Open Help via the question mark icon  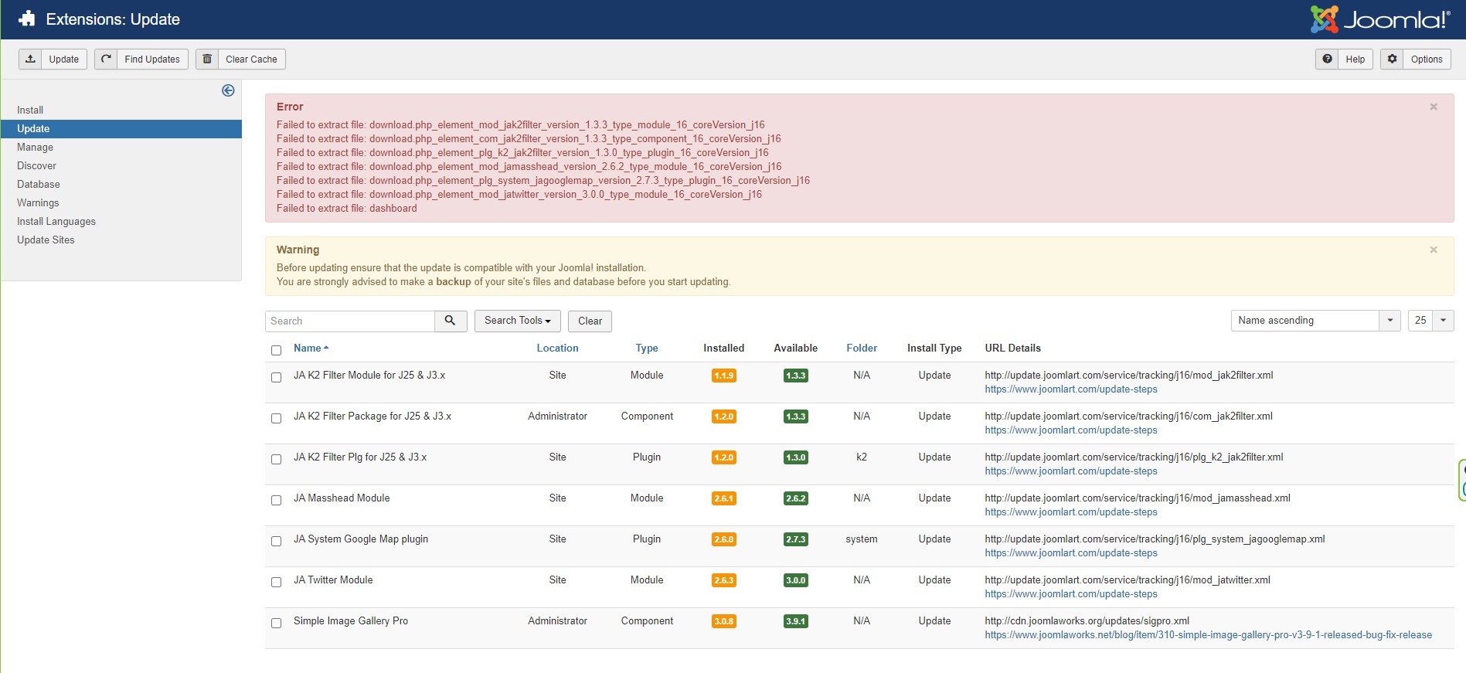coord(1327,59)
